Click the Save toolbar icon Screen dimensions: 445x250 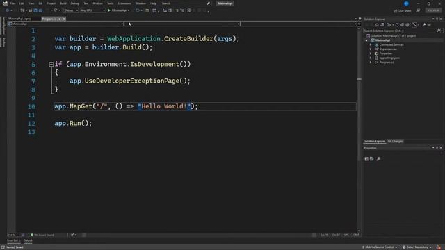click(x=35, y=10)
